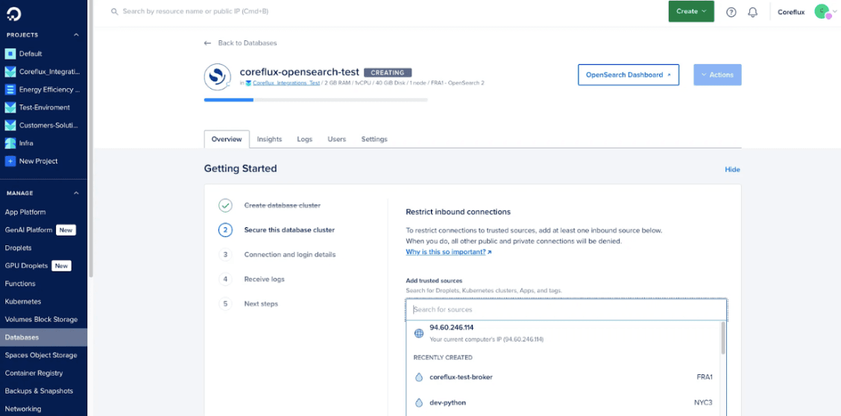Click the droplet icon for coreflux-test-broker
The image size is (841, 416).
418,377
